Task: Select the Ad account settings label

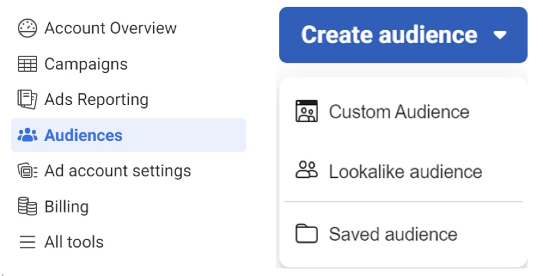Action: [x=118, y=171]
